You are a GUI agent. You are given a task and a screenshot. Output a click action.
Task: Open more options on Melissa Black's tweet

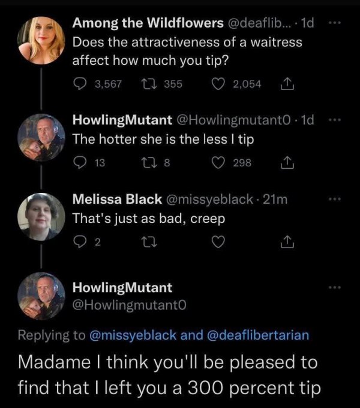tap(337, 199)
